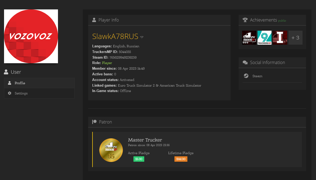
Task: Click the orange $141.00 Lifetime Pledge badge
Action: pyautogui.click(x=181, y=159)
